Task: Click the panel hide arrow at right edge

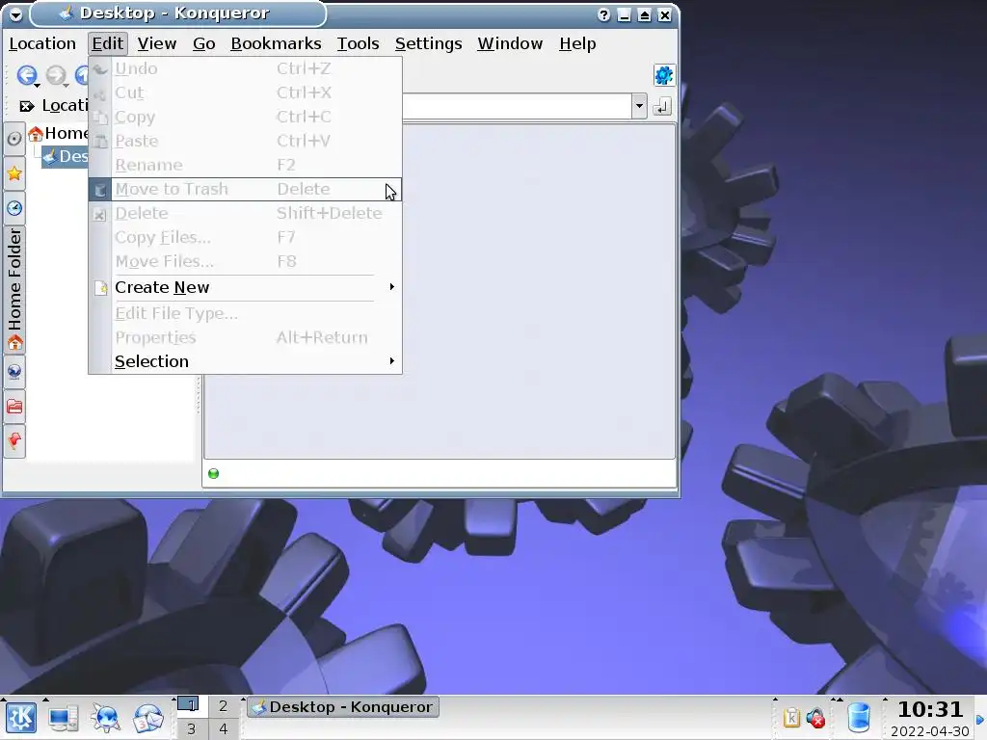Action: pyautogui.click(x=980, y=719)
